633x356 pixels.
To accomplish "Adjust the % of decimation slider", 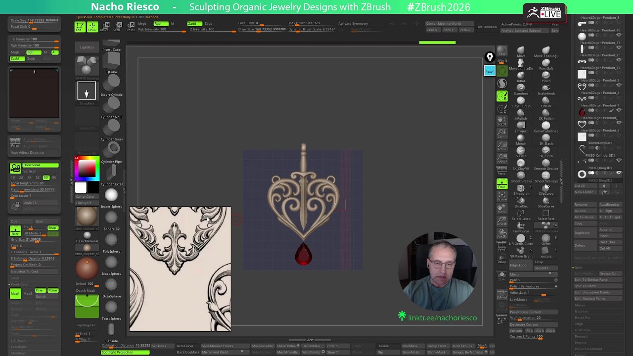I will pyautogui.click(x=533, y=318).
